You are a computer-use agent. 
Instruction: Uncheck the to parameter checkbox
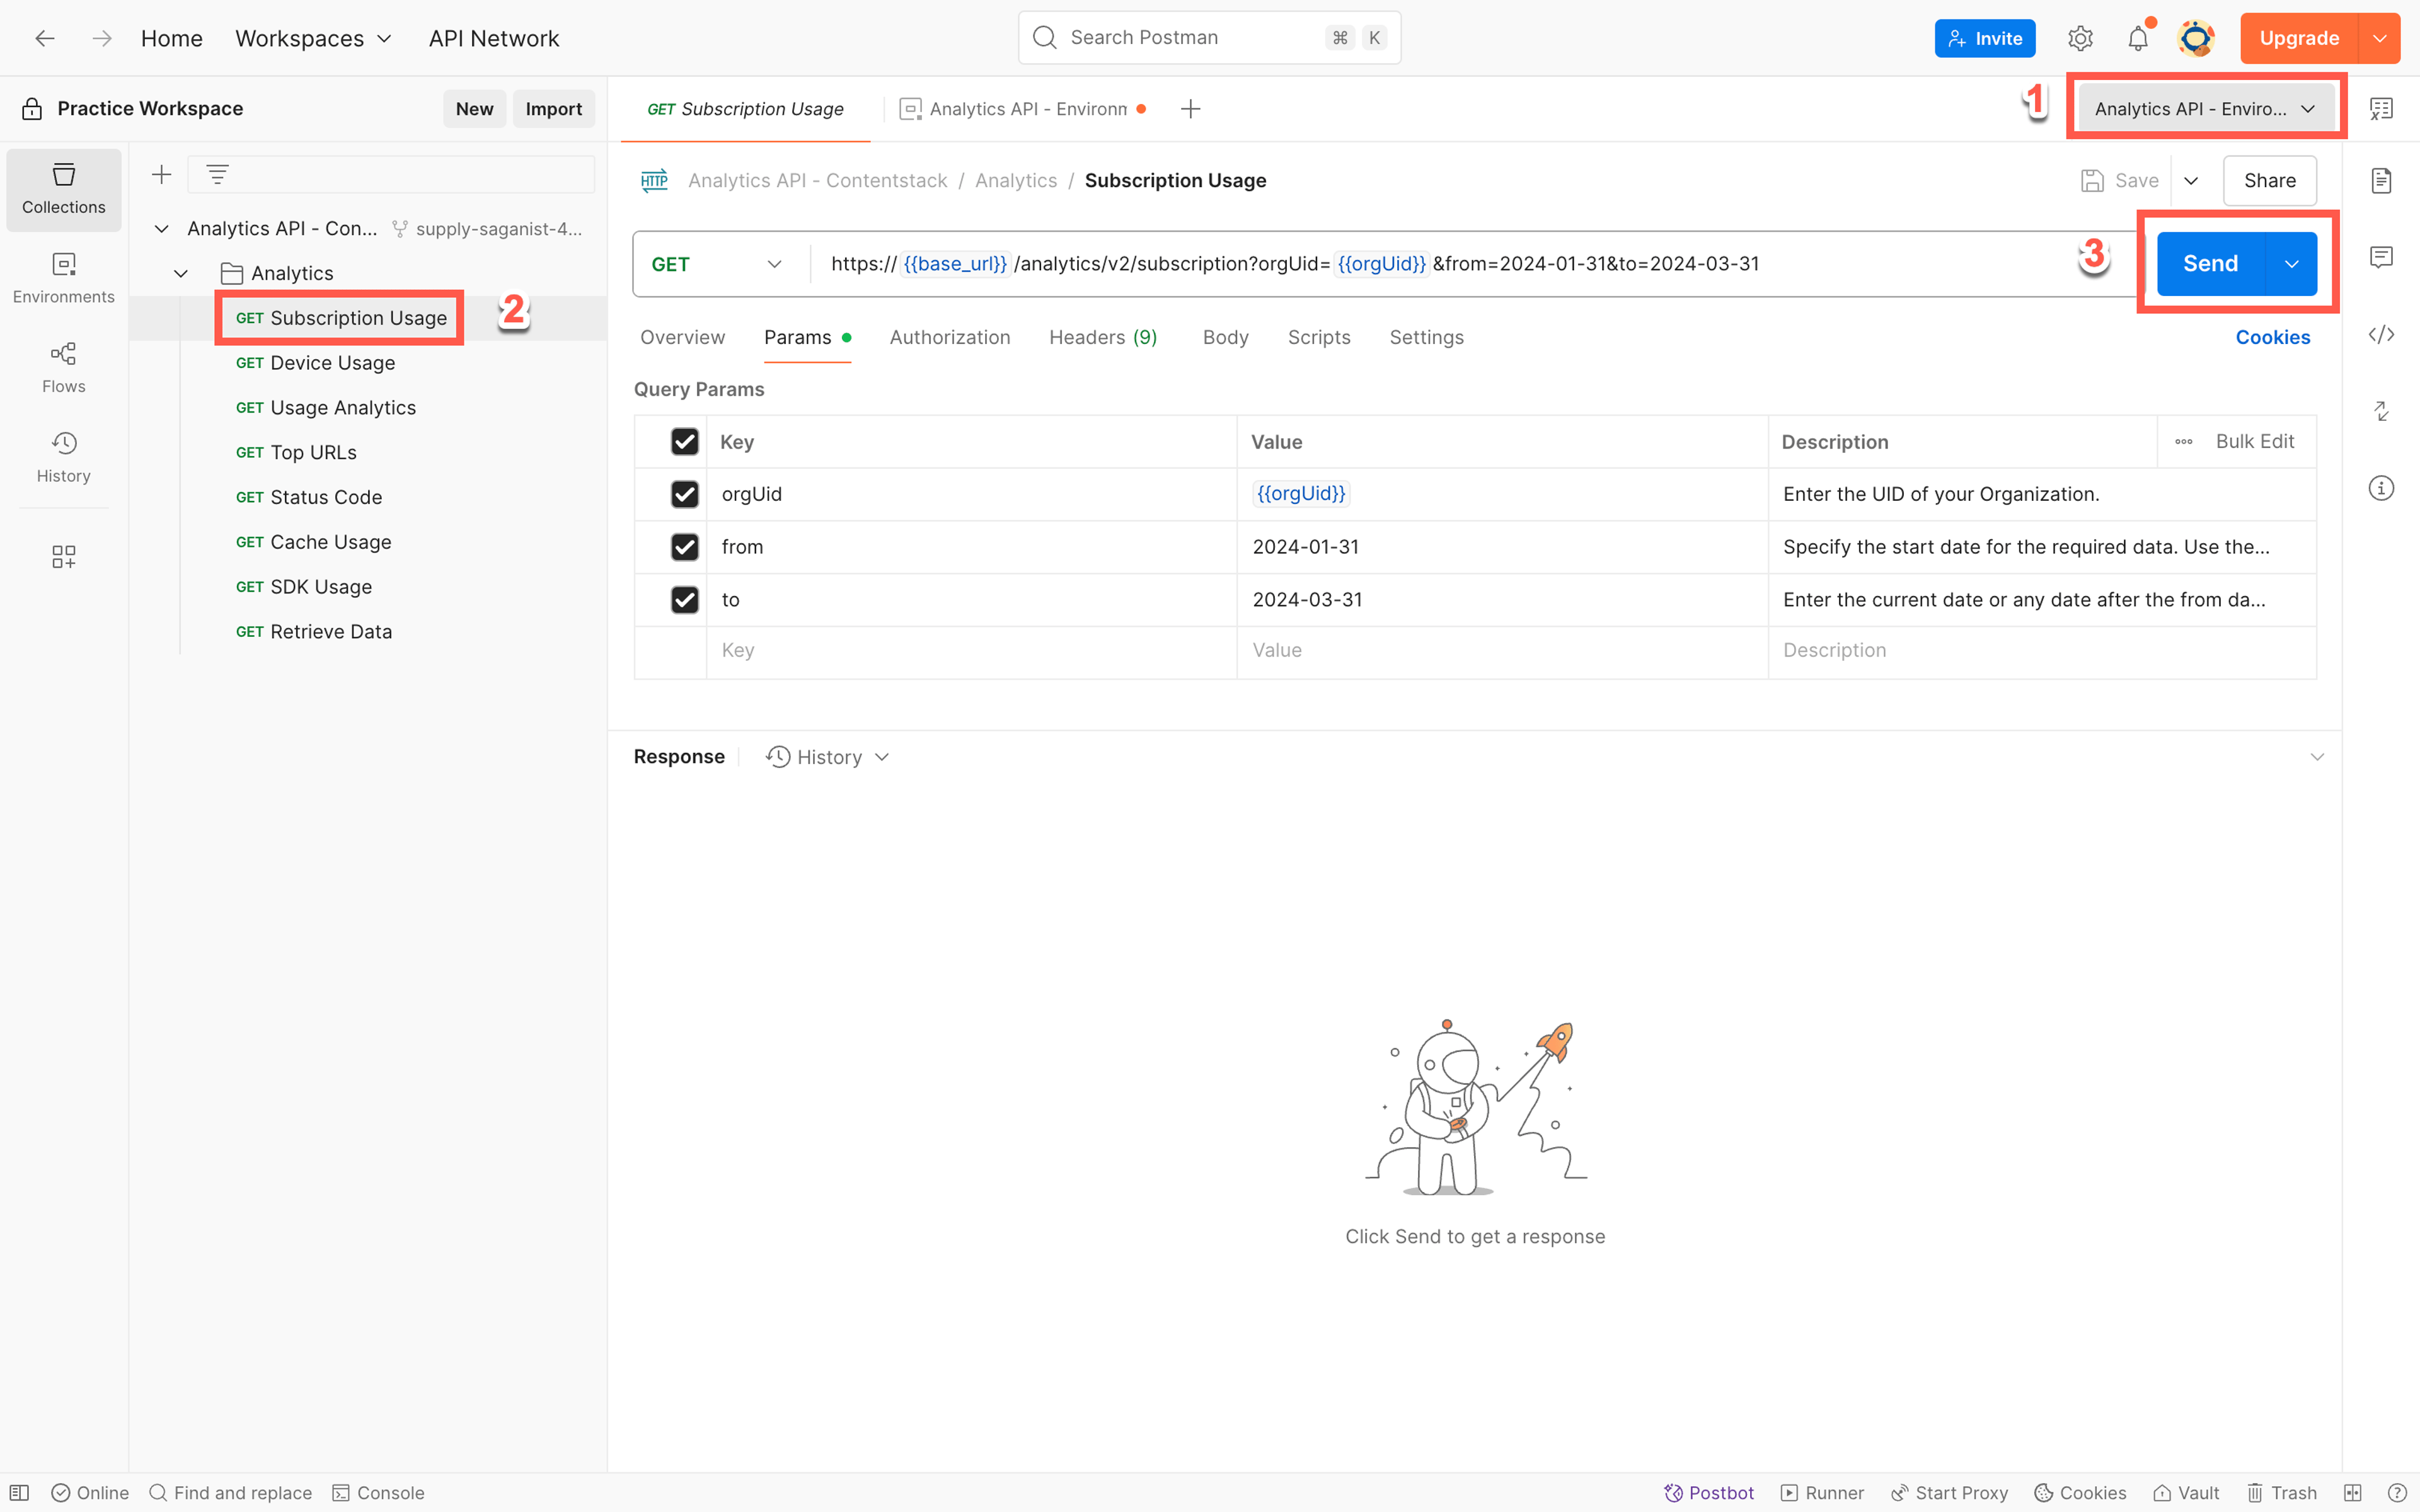[685, 600]
